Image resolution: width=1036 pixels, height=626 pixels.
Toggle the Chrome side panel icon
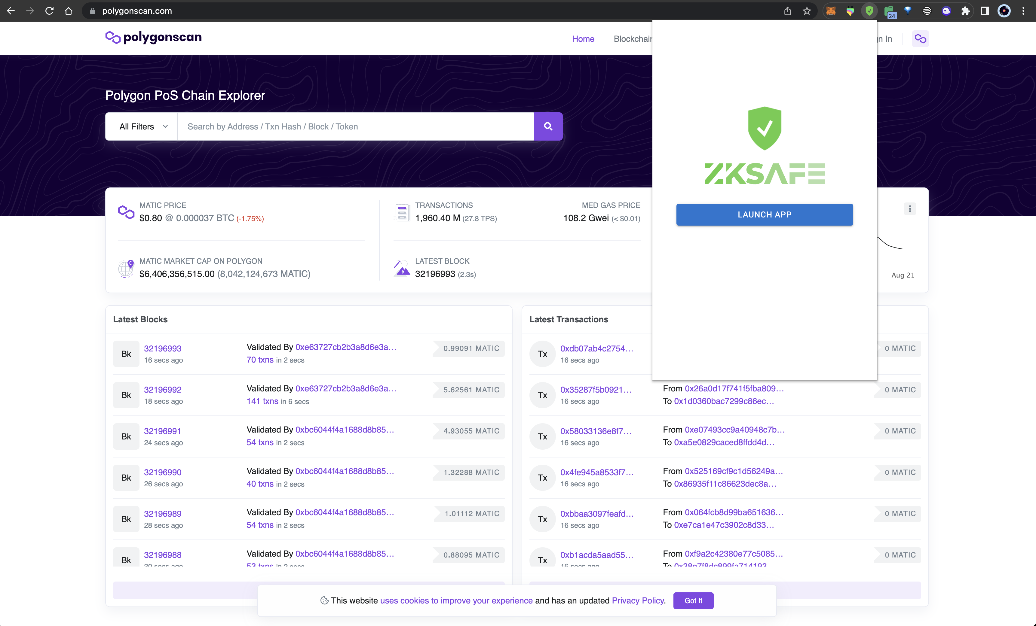tap(984, 11)
